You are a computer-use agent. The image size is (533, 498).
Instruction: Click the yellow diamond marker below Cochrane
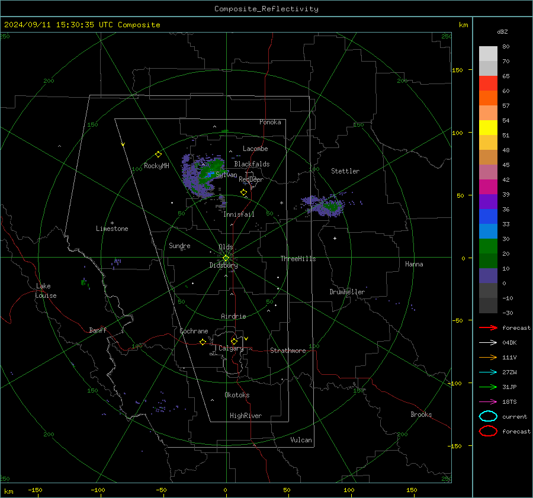click(x=203, y=342)
